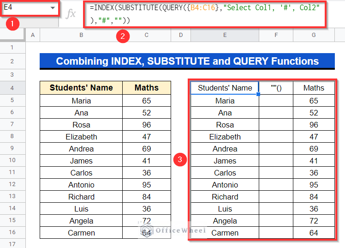Click the bold Students' Name header in column B
Screen dimensions: 345x248
[x=81, y=88]
